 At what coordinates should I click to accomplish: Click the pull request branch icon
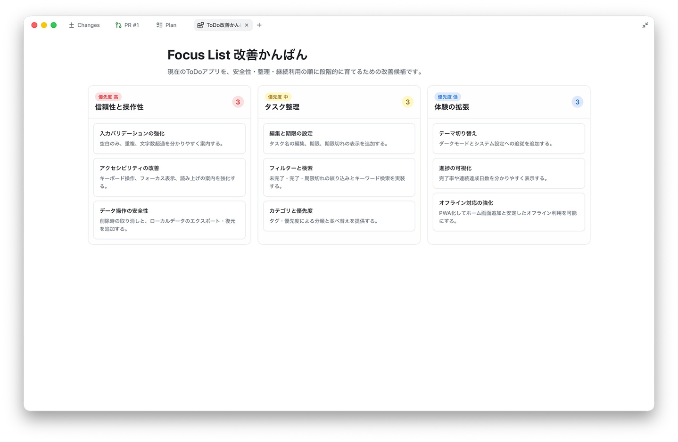click(x=118, y=25)
